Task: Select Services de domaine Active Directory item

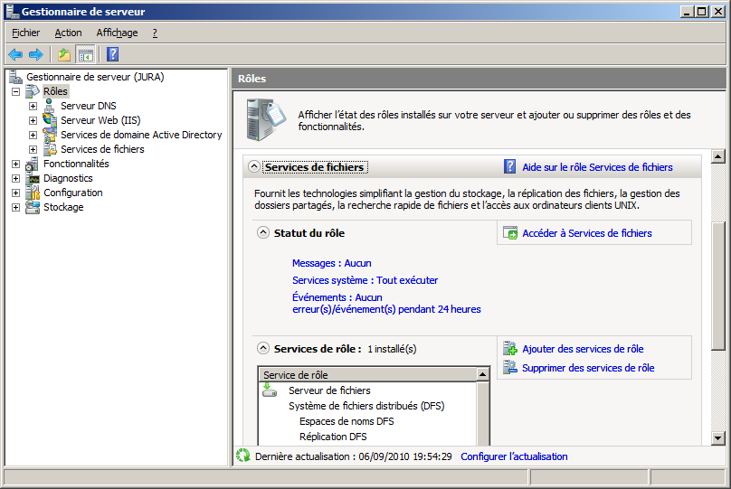Action: pyautogui.click(x=141, y=135)
